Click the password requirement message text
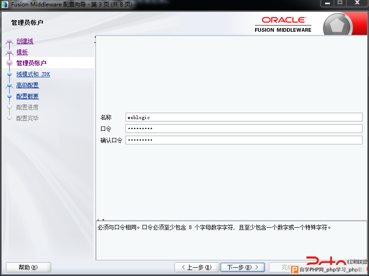Screen dimensions: 369x276 (214, 227)
